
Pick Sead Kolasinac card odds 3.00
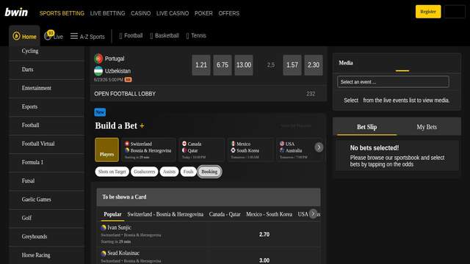[x=264, y=260]
